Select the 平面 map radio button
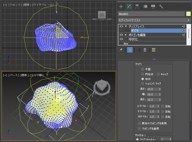The image size is (192, 142). (x=143, y=69)
